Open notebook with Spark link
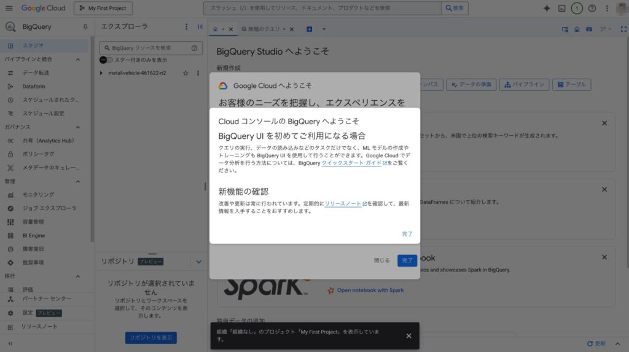The height and width of the screenshot is (352, 629). tap(370, 290)
